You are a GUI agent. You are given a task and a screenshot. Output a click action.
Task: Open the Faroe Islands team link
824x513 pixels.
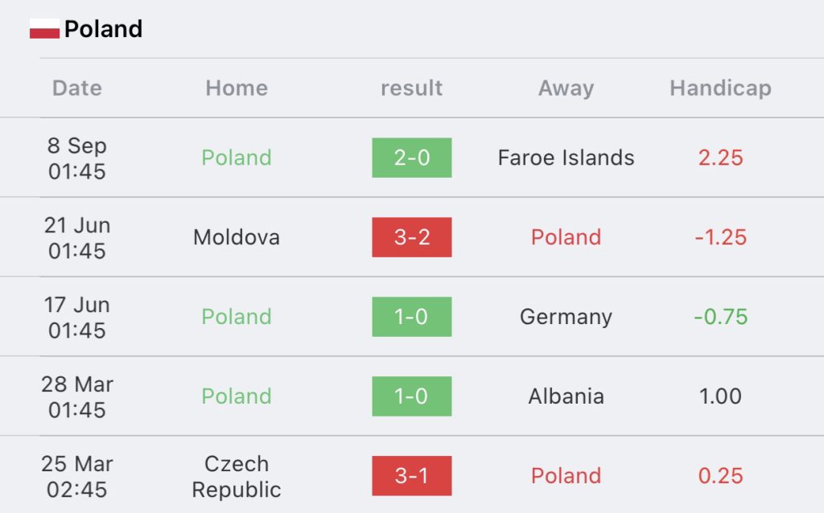(x=566, y=158)
